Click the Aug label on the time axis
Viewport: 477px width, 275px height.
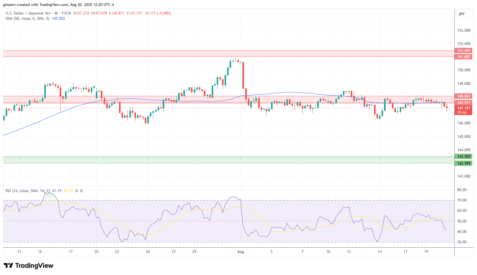tap(241, 252)
